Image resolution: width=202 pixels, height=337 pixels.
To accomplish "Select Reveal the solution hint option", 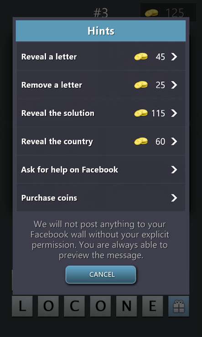I will (101, 113).
